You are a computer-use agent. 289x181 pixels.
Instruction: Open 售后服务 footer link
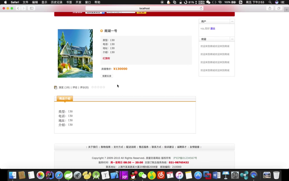tap(144, 147)
